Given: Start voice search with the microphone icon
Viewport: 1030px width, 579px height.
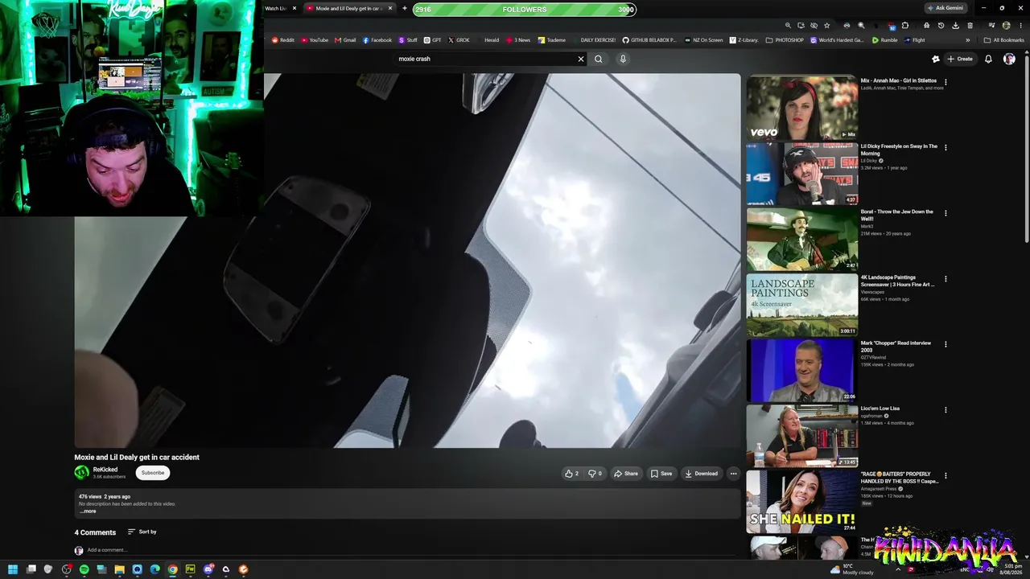Looking at the screenshot, I should tap(623, 59).
